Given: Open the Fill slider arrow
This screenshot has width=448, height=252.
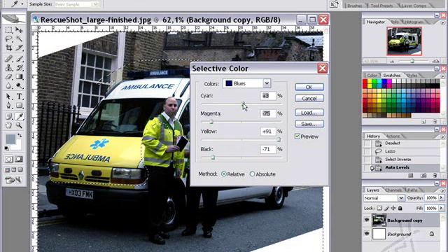Looking at the screenshot, I should point(441,209).
